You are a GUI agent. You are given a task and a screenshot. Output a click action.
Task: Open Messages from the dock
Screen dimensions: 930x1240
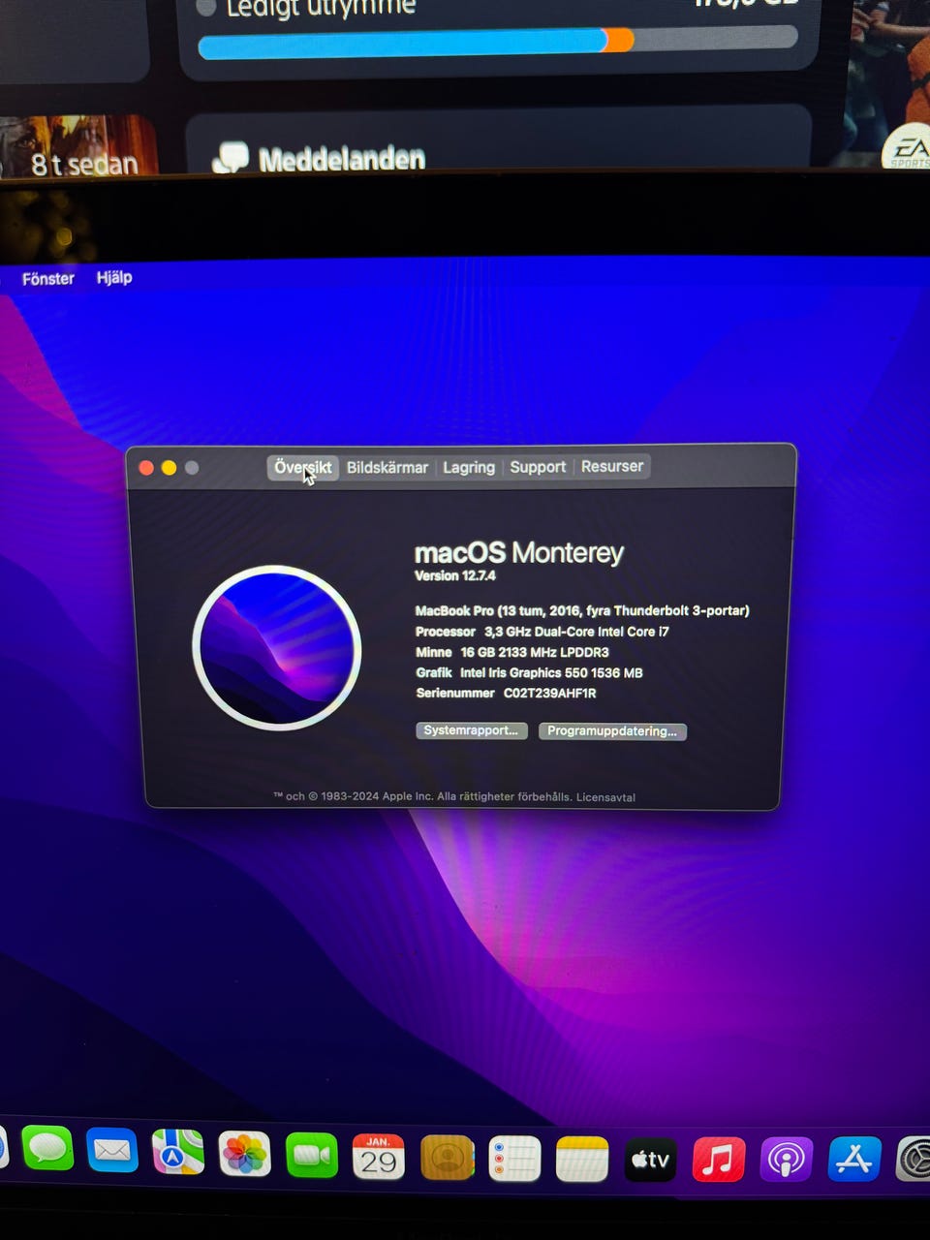tap(47, 1150)
